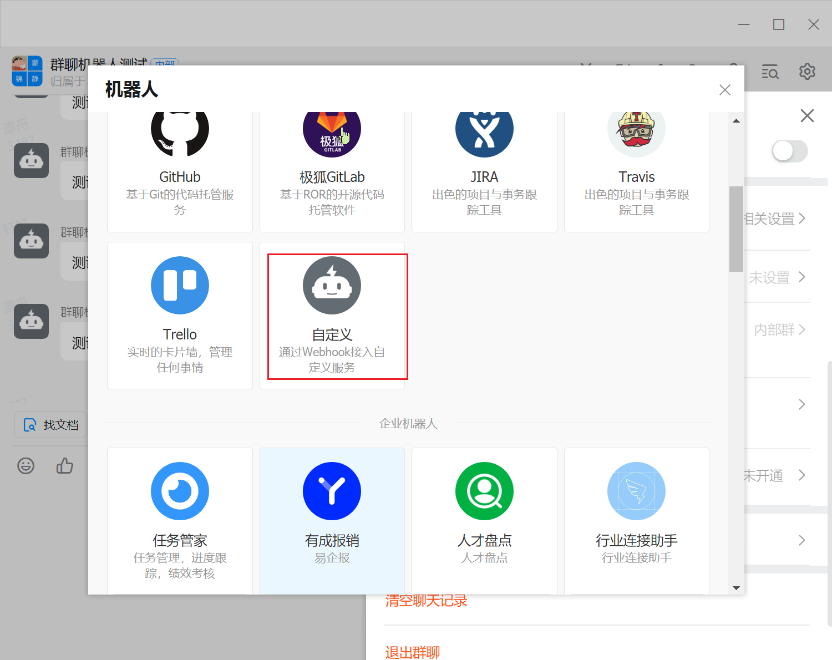Image resolution: width=832 pixels, height=660 pixels.
Task: Click the 自定义 card title text
Action: 332,334
